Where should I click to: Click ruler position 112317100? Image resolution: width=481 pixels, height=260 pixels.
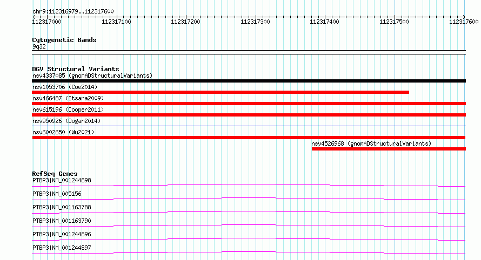[116, 22]
